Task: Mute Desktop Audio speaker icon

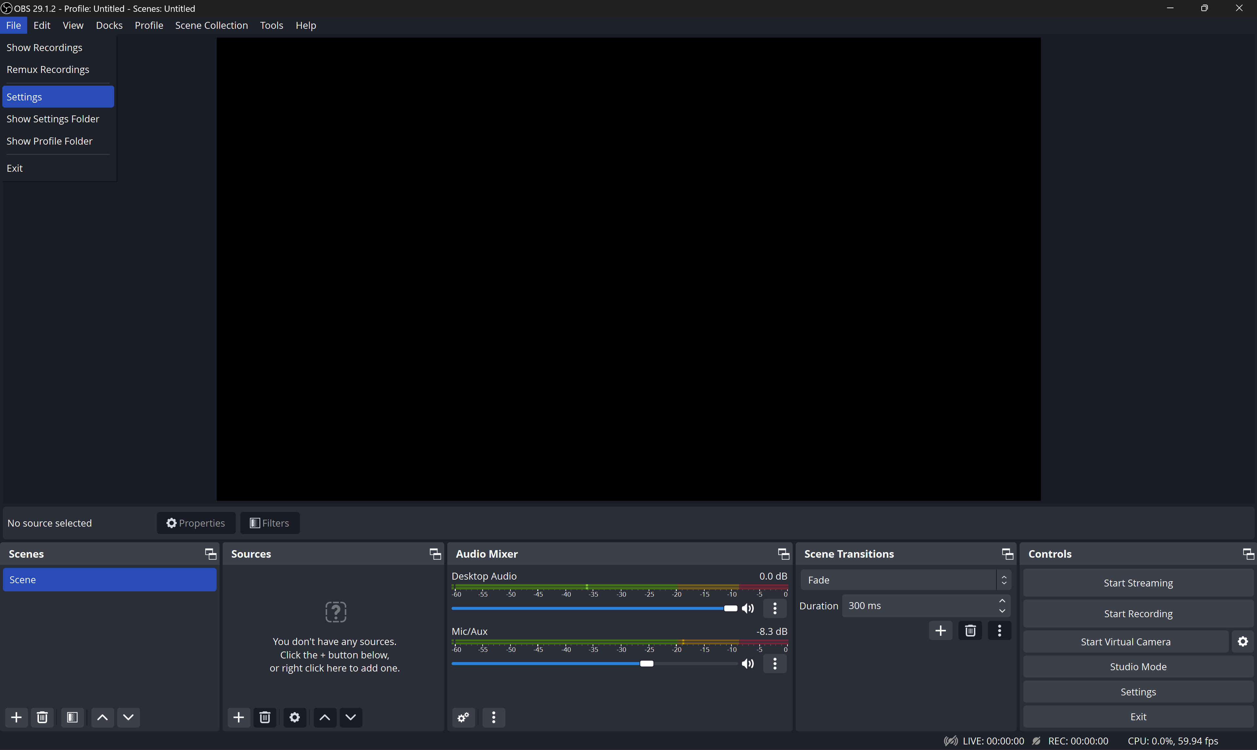Action: coord(748,608)
